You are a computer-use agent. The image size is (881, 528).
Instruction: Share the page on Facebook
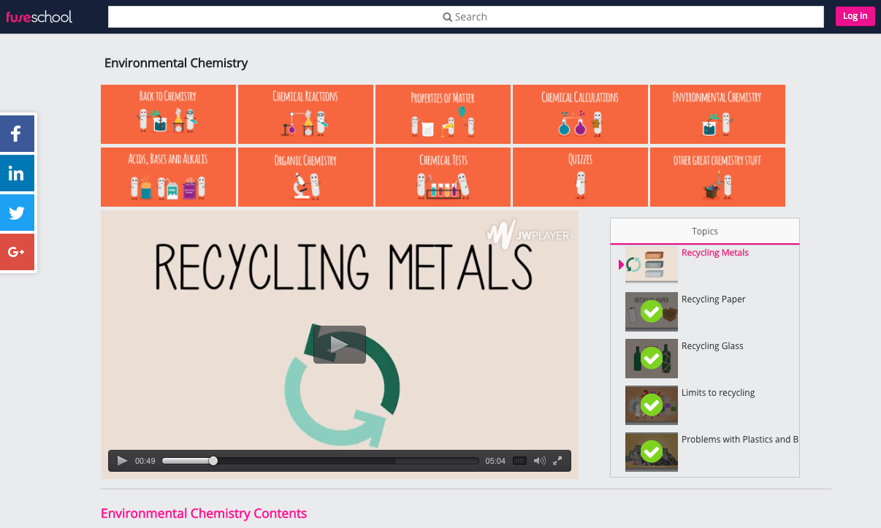(x=16, y=134)
